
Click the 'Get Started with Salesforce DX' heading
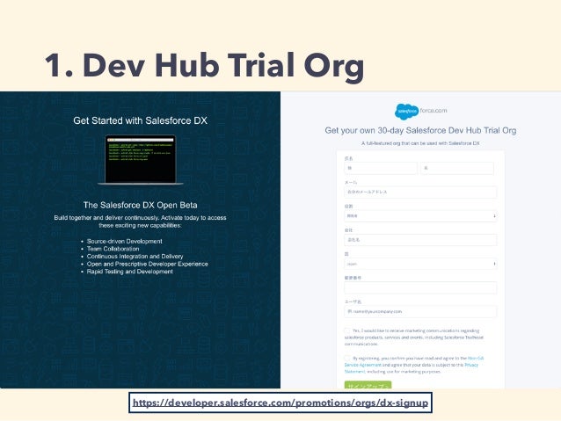point(141,120)
